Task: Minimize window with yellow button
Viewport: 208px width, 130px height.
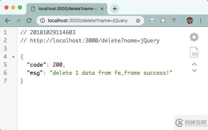Action: pos(13,7)
